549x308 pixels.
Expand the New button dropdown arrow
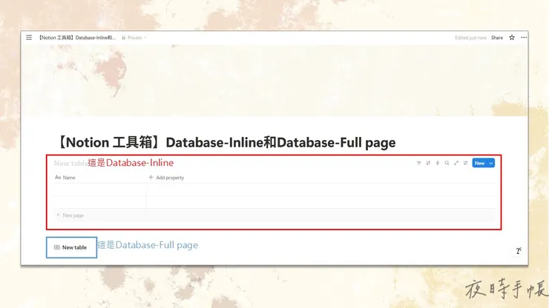point(491,164)
